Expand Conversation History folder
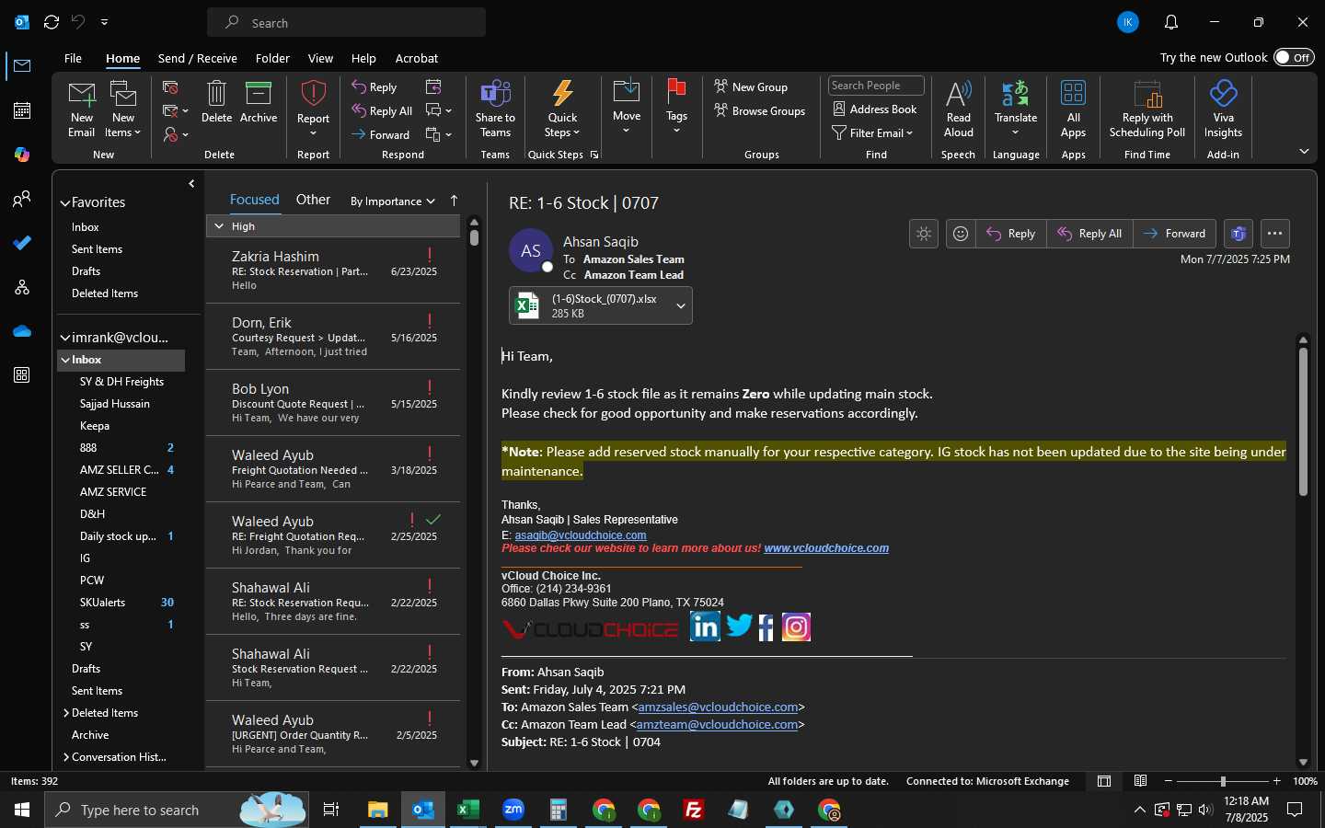Image resolution: width=1325 pixels, height=828 pixels. (x=66, y=757)
